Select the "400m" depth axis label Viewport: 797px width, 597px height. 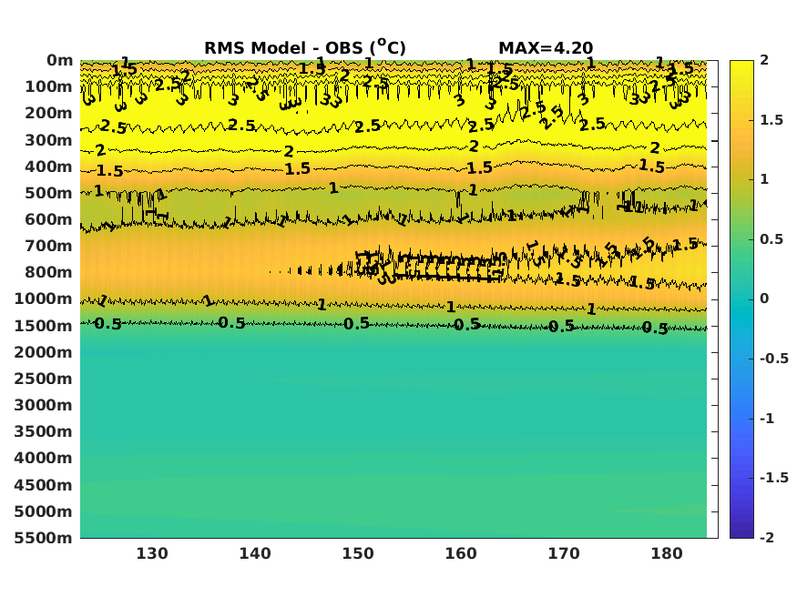pos(49,167)
